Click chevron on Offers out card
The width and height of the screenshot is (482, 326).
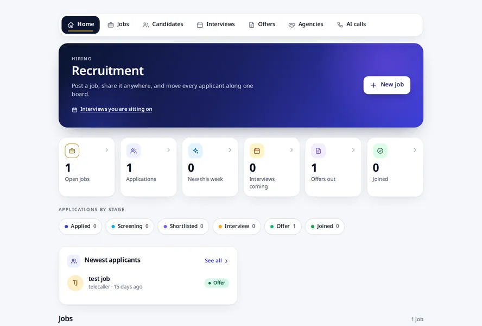click(x=353, y=150)
